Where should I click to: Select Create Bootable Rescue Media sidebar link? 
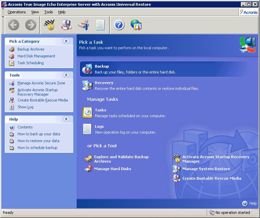[43, 100]
